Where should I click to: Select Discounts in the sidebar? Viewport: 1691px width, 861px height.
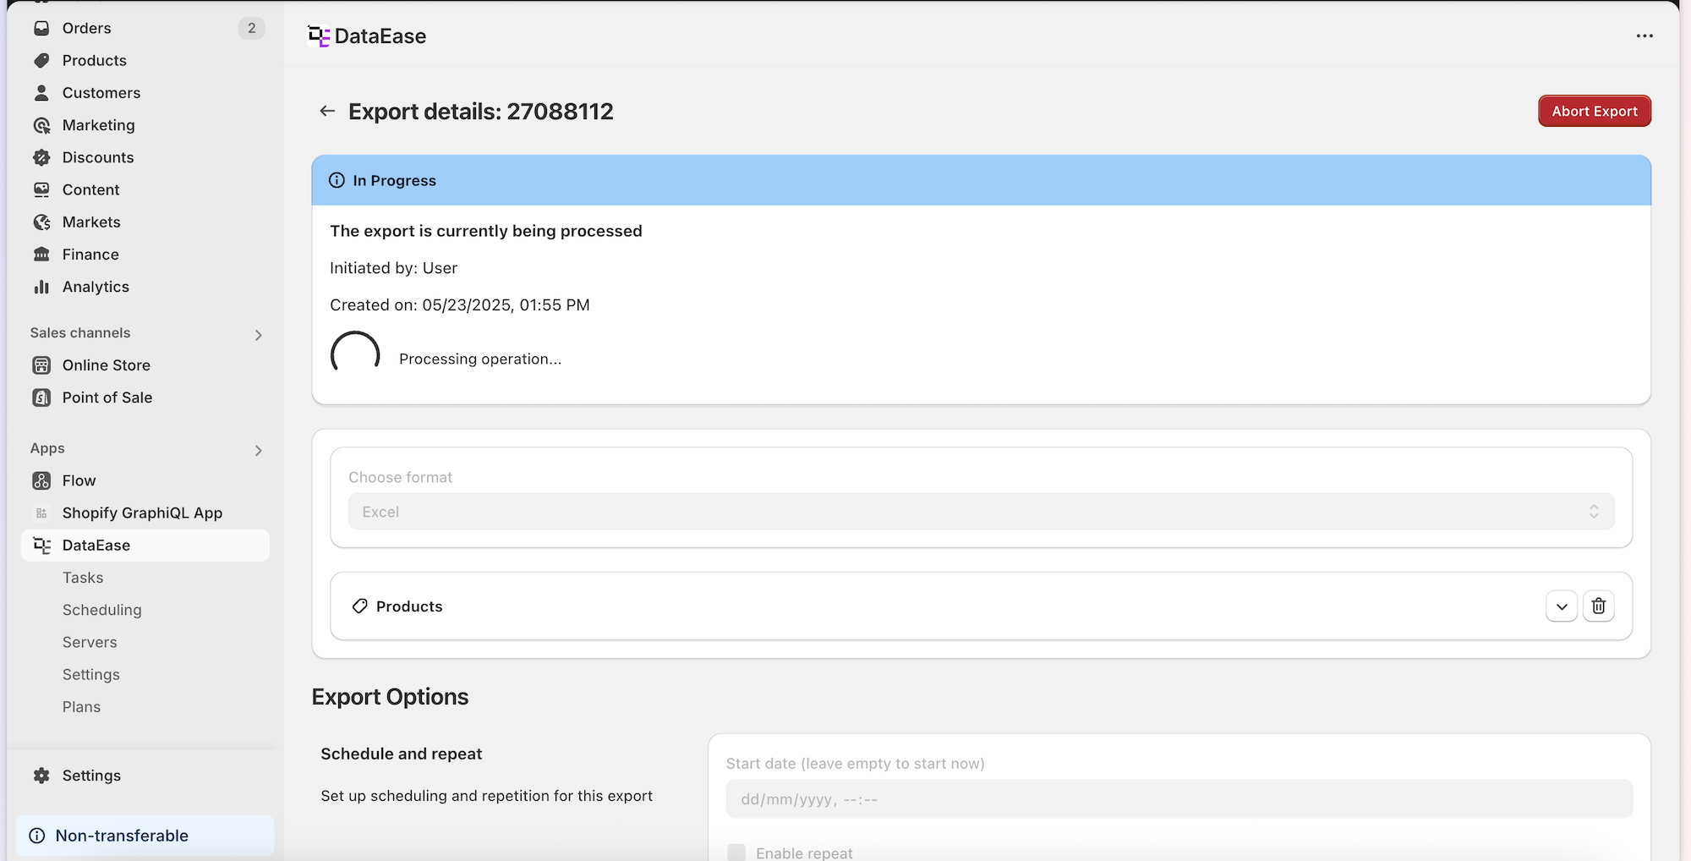tap(98, 157)
